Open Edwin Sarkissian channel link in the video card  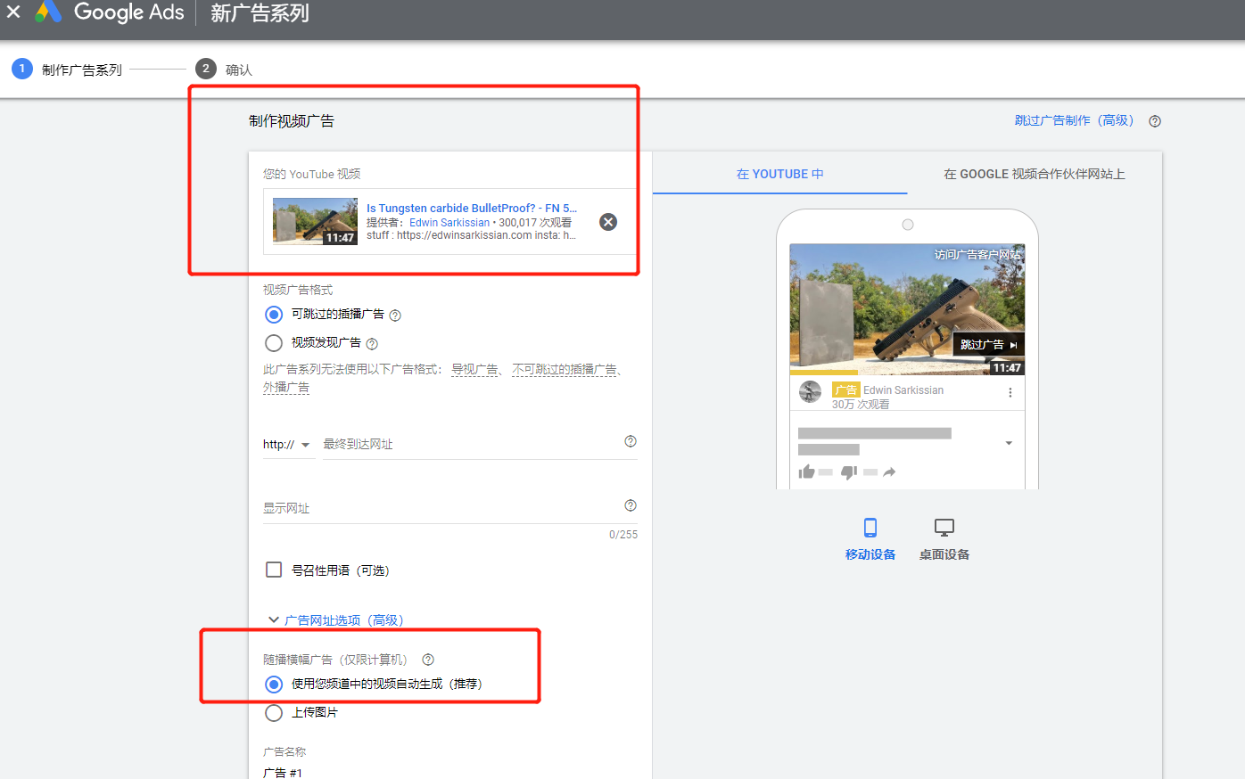pos(449,222)
